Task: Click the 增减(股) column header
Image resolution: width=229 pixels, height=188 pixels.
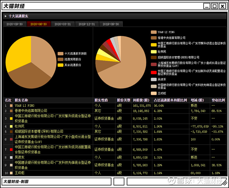Action: (x=199, y=100)
